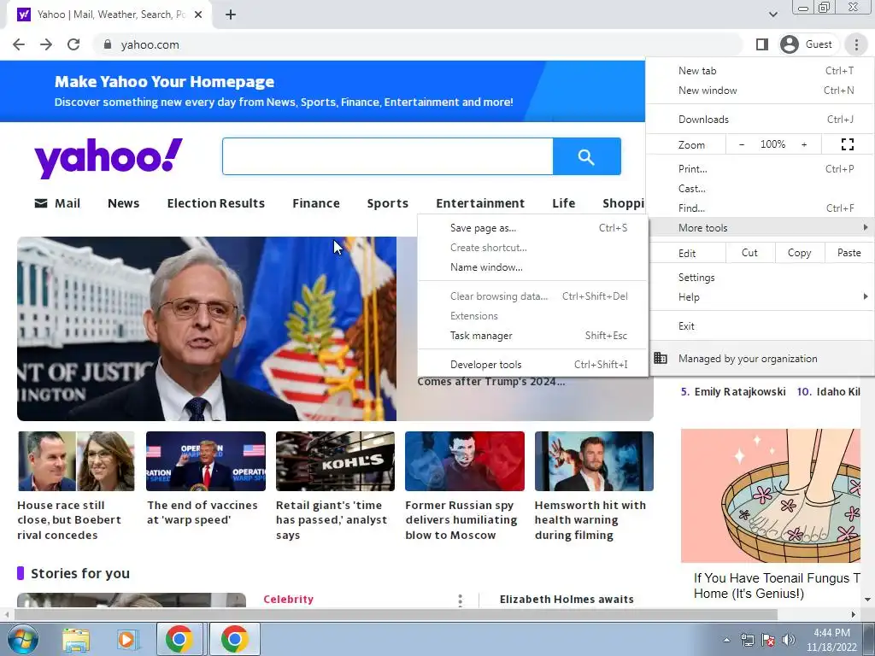Open the tab search chevron
The width and height of the screenshot is (875, 656).
pyautogui.click(x=772, y=15)
